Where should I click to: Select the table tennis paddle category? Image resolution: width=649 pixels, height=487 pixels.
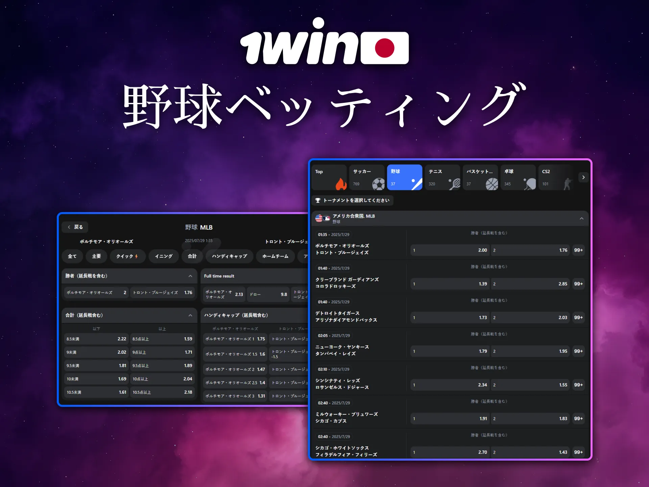(x=518, y=177)
